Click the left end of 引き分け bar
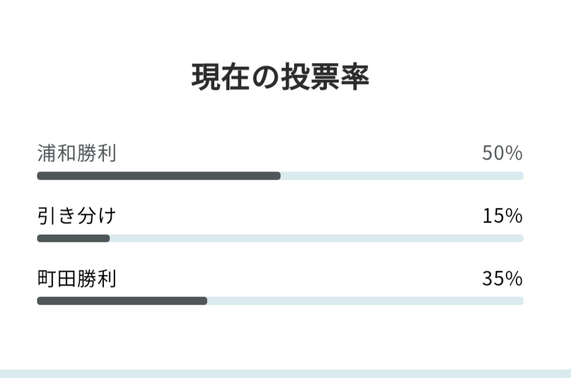The image size is (571, 378). [x=40, y=238]
